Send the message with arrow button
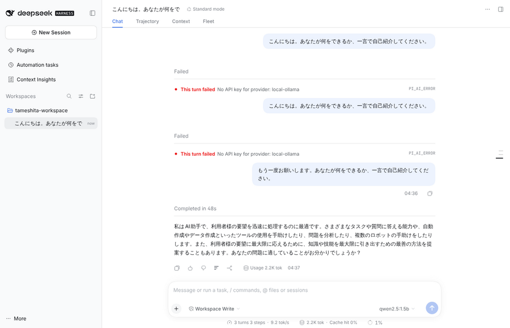 pyautogui.click(x=432, y=308)
